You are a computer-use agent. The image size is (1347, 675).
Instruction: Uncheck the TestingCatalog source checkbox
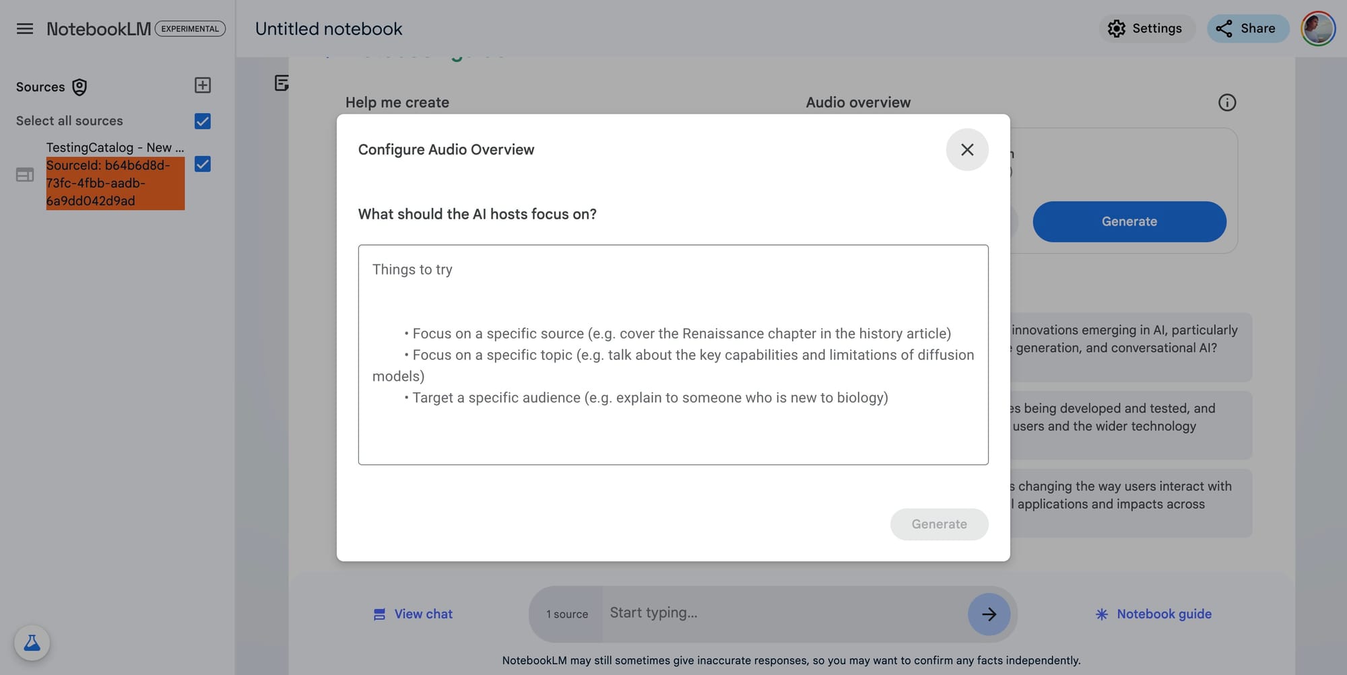pos(203,164)
